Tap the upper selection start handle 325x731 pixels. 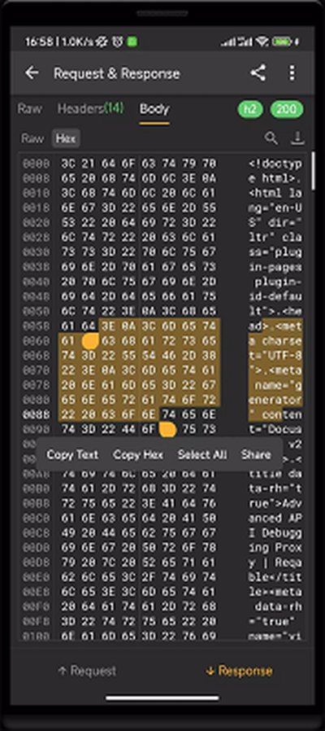[90, 341]
